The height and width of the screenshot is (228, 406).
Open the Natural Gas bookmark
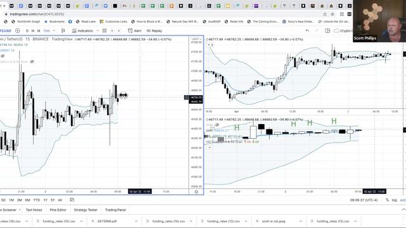tap(182, 22)
